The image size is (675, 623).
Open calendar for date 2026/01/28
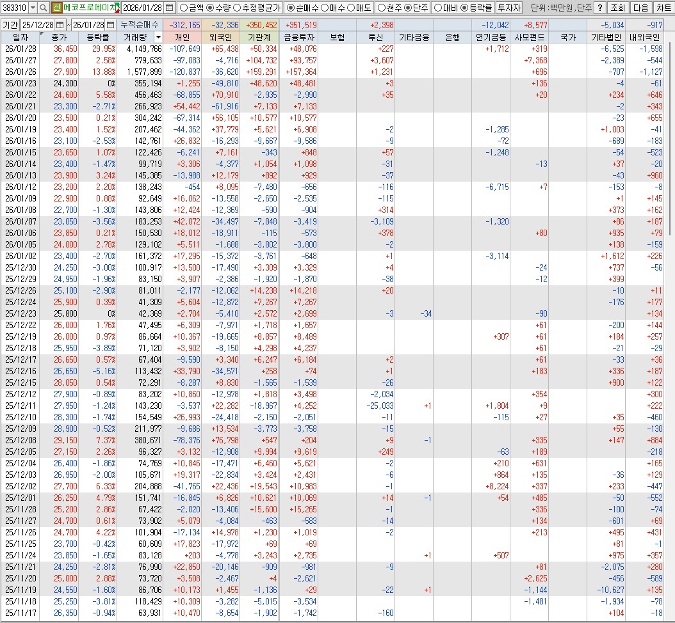click(x=169, y=8)
